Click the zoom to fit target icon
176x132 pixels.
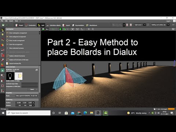click(x=73, y=29)
